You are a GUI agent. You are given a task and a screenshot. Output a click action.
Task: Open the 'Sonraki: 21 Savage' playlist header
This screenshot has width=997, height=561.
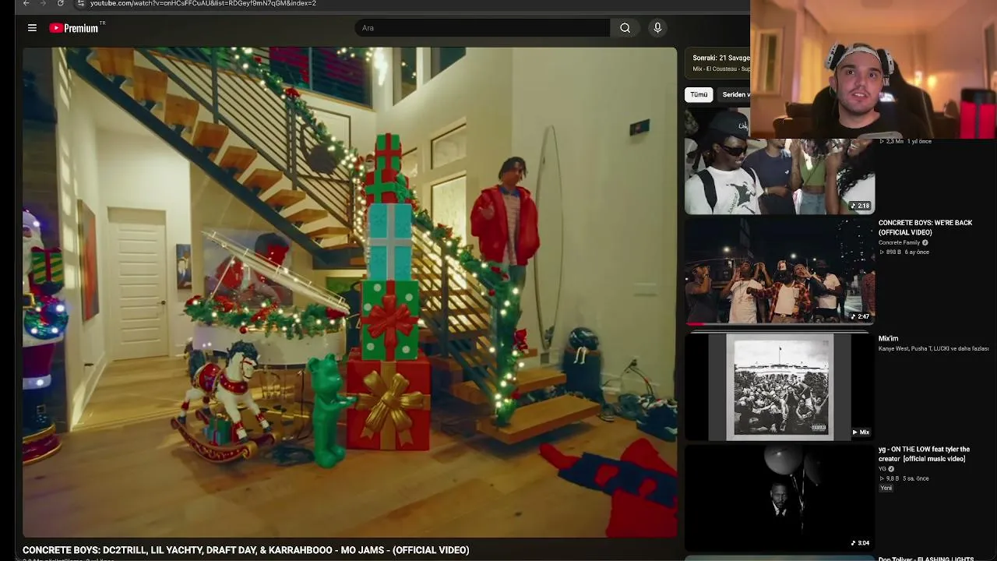click(x=721, y=58)
